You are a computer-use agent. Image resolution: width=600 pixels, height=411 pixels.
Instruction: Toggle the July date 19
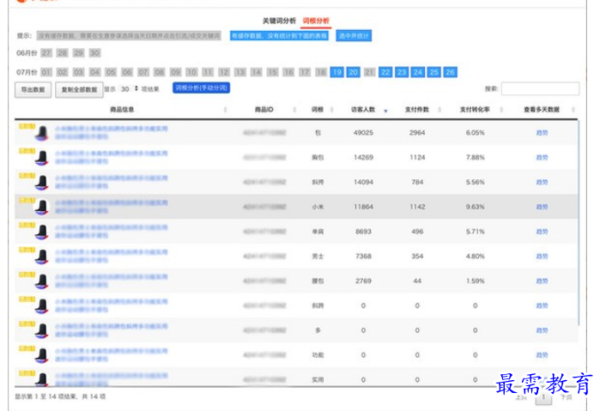click(x=336, y=72)
